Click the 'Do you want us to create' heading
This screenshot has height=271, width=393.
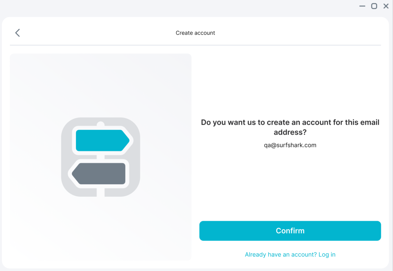[290, 123]
